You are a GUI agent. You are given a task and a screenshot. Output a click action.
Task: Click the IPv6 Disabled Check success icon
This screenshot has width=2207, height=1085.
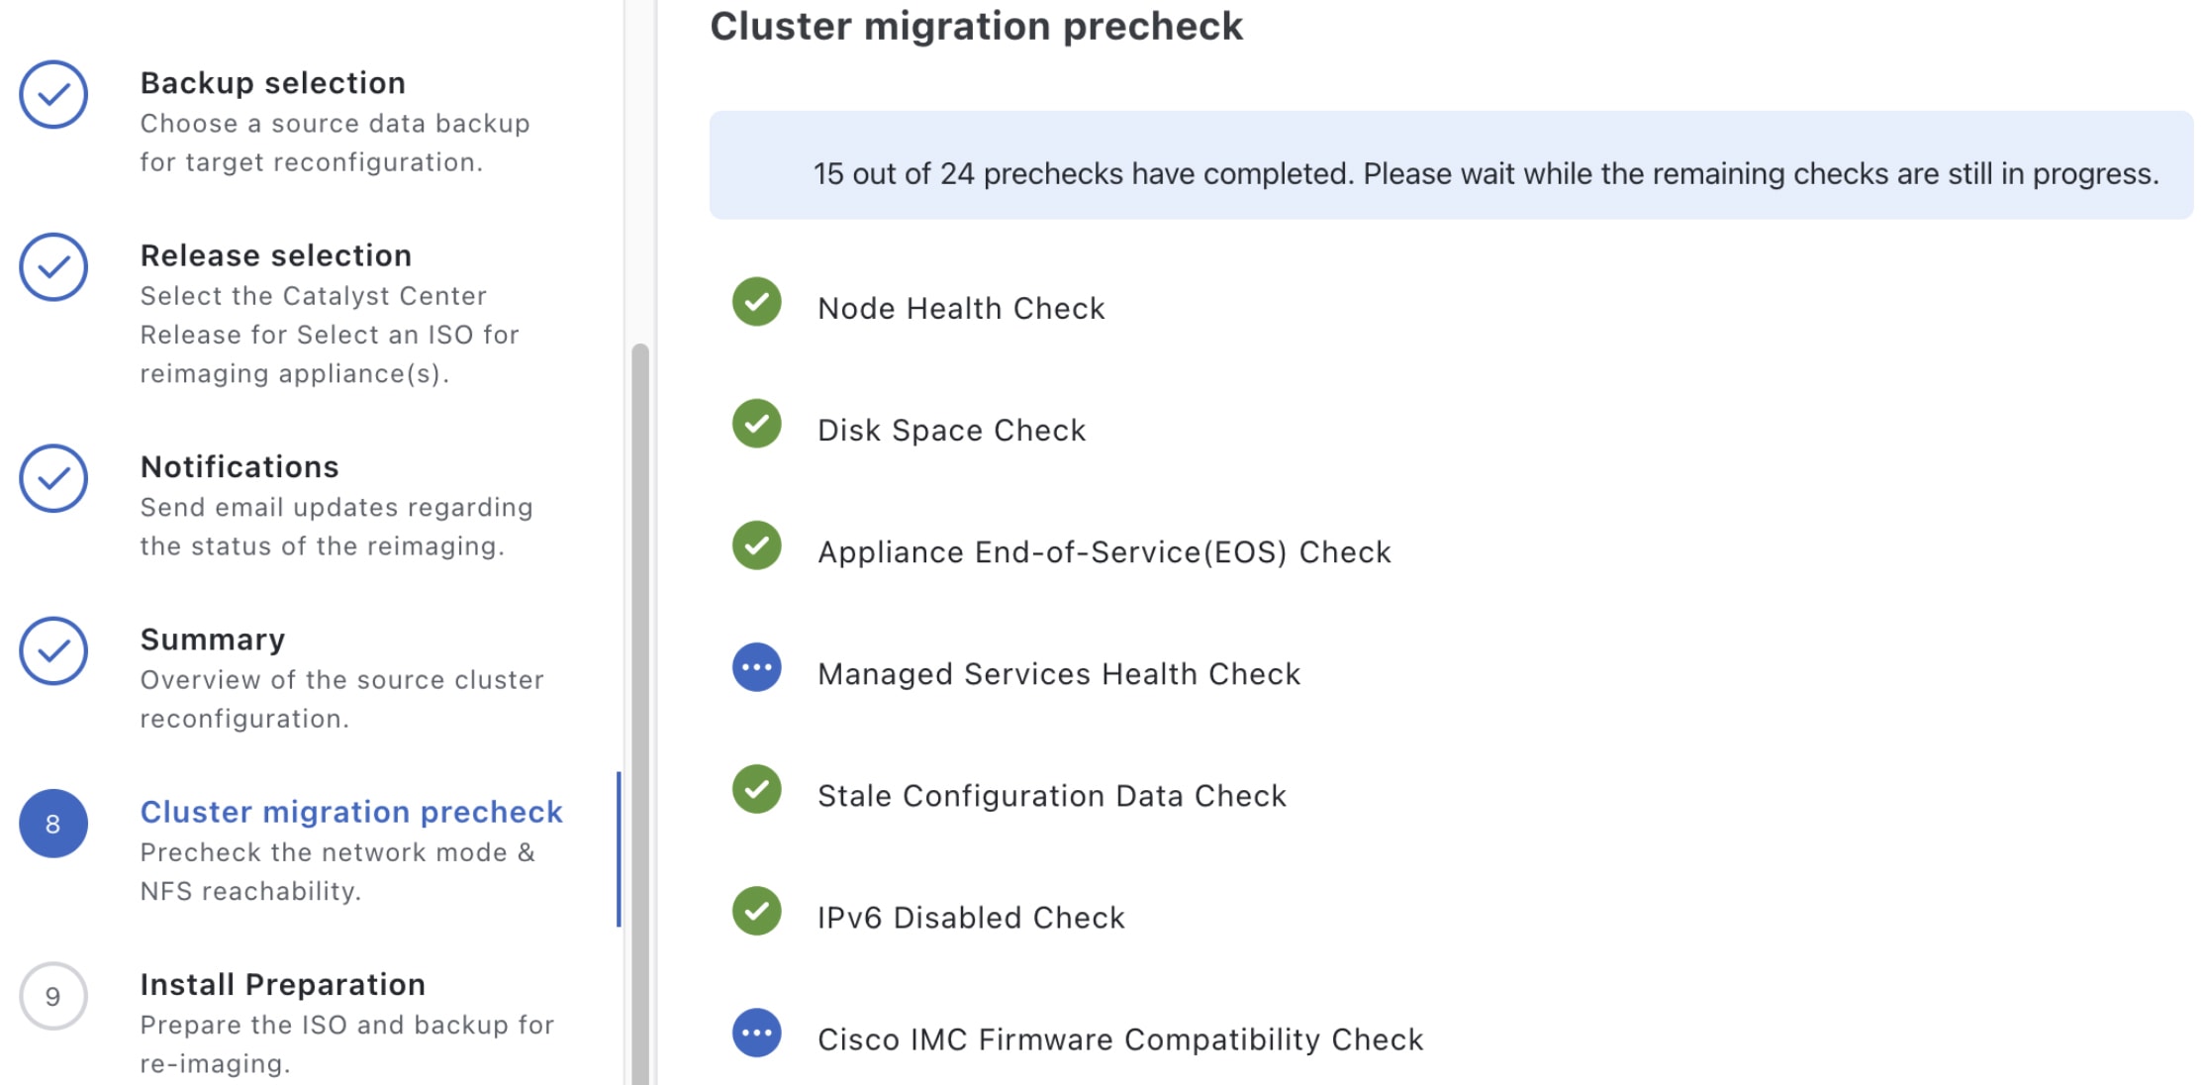click(757, 911)
